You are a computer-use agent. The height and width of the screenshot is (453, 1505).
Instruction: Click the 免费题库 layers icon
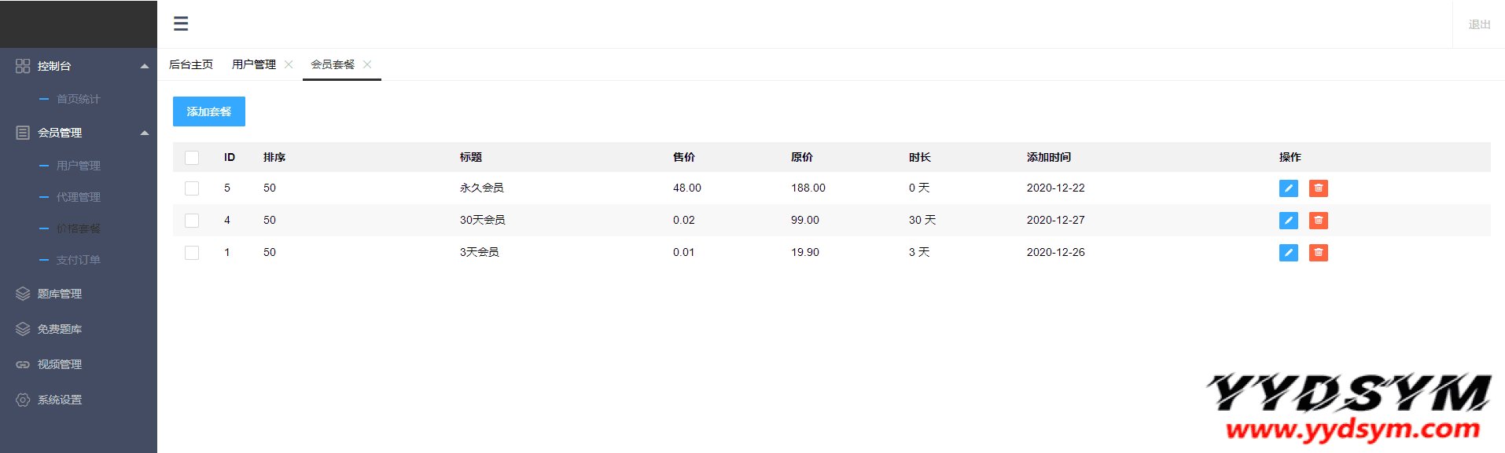[x=23, y=329]
